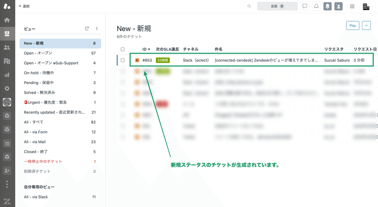
Task: Sort by ID column header
Action: click(x=146, y=49)
